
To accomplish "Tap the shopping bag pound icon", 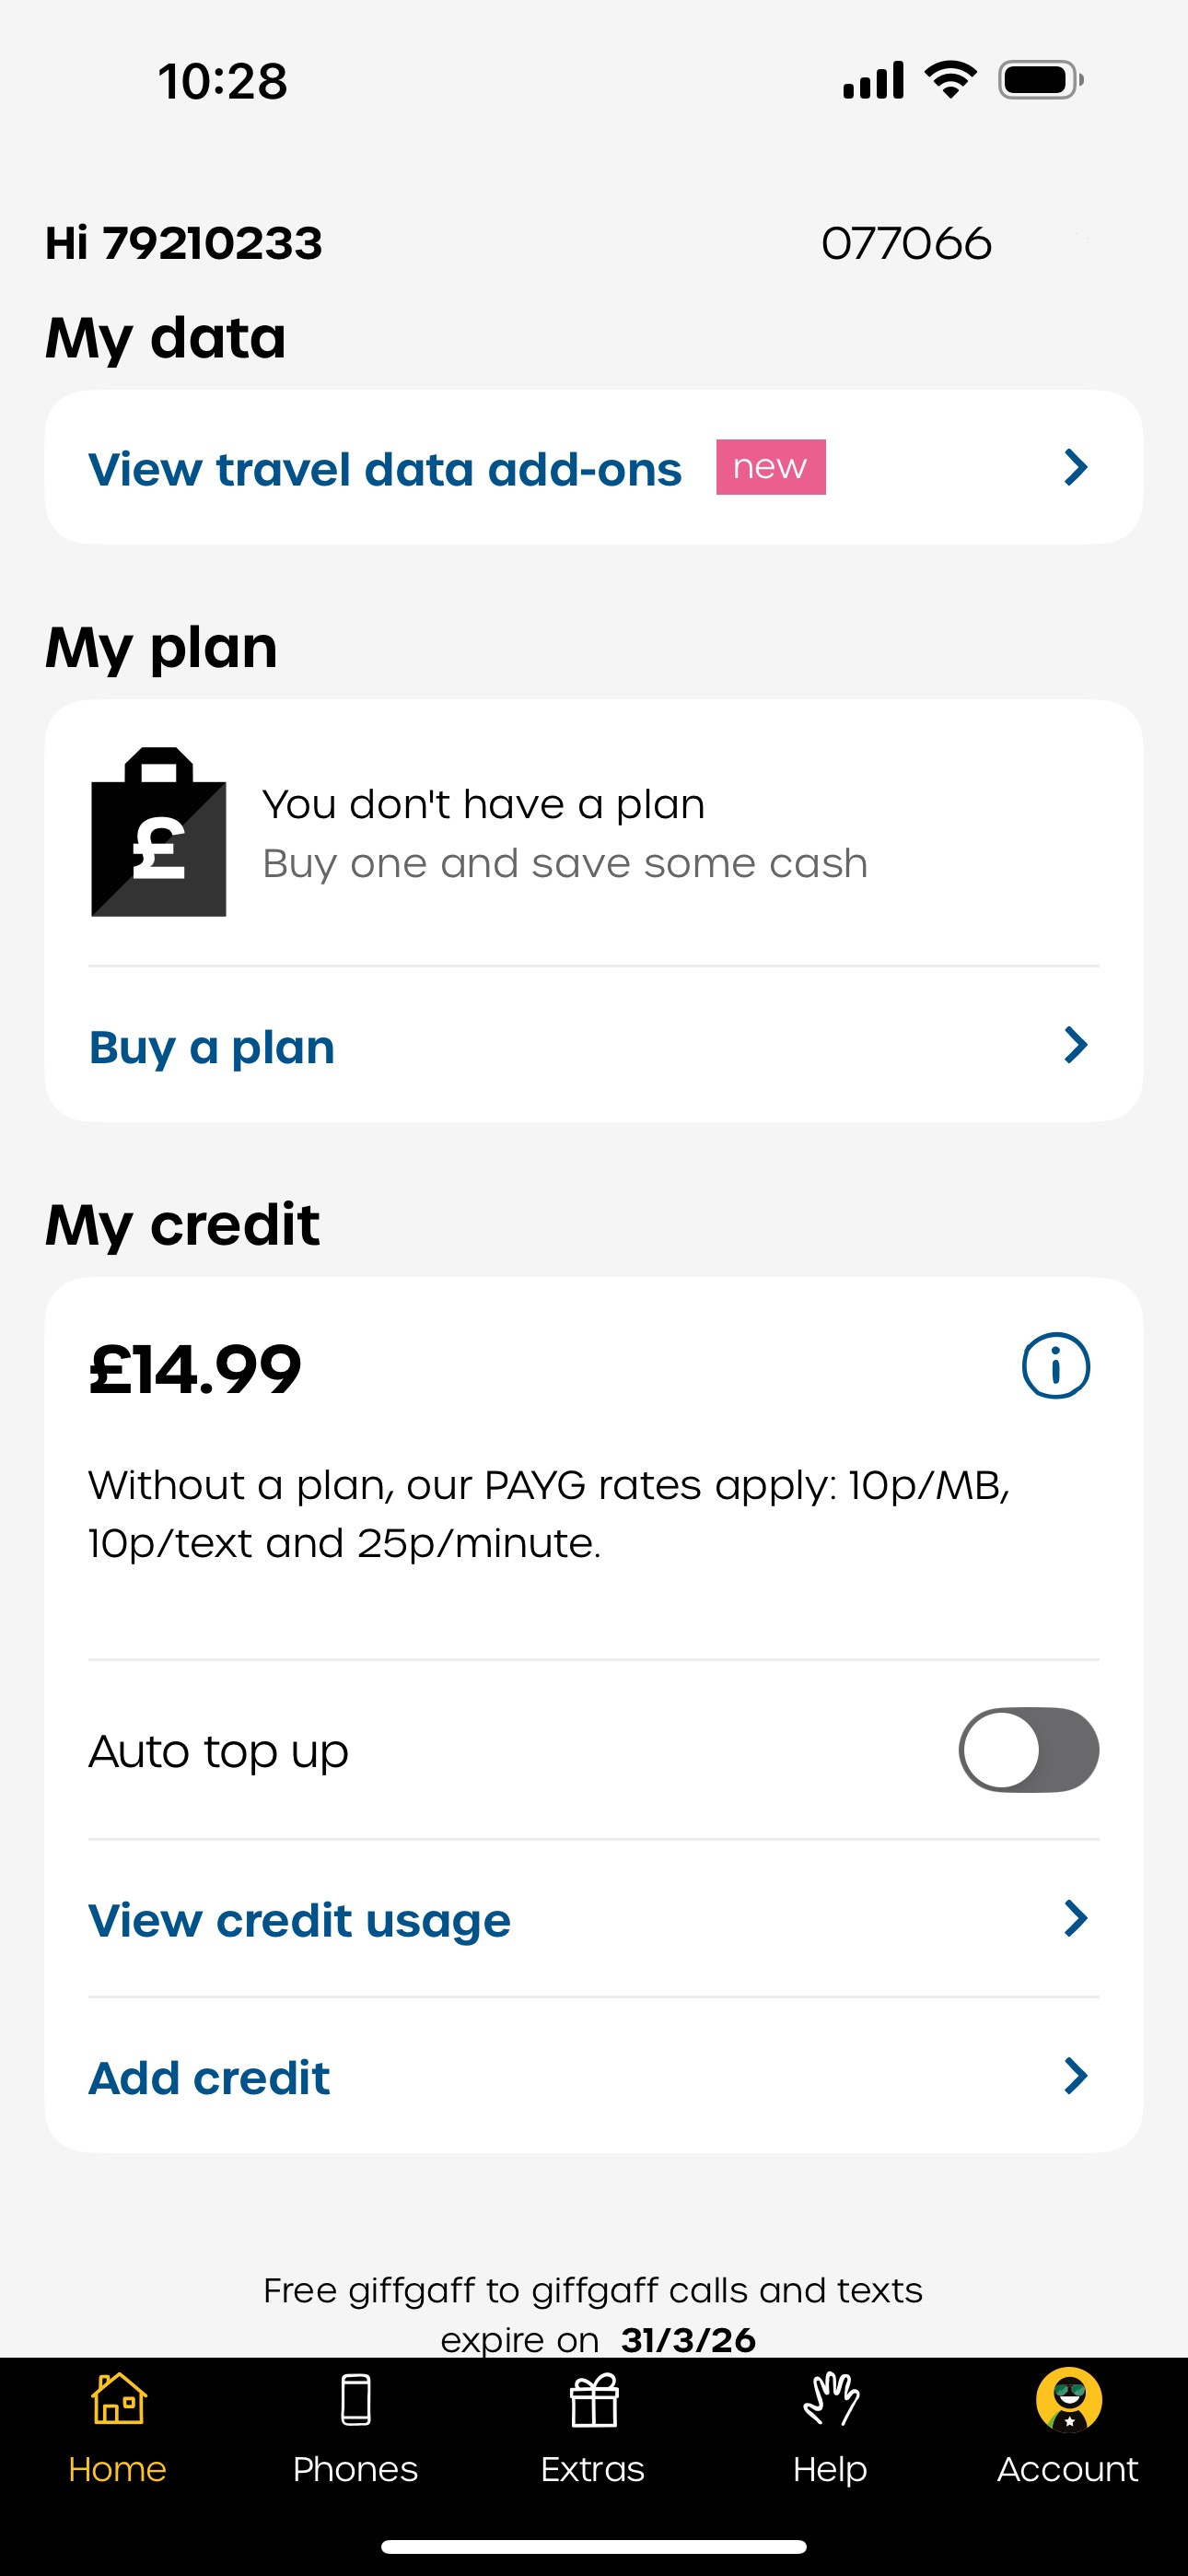I will coord(159,832).
